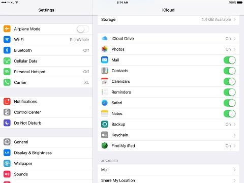Open Sounds settings row

pyautogui.click(x=46, y=174)
